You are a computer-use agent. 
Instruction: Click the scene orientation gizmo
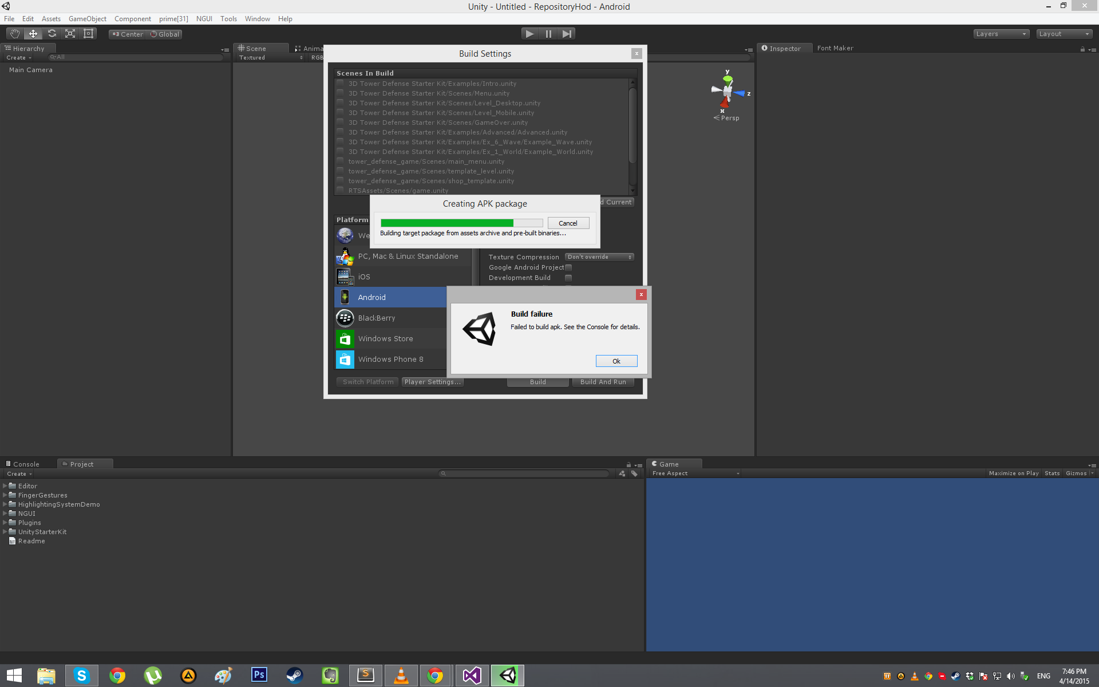pos(728,91)
